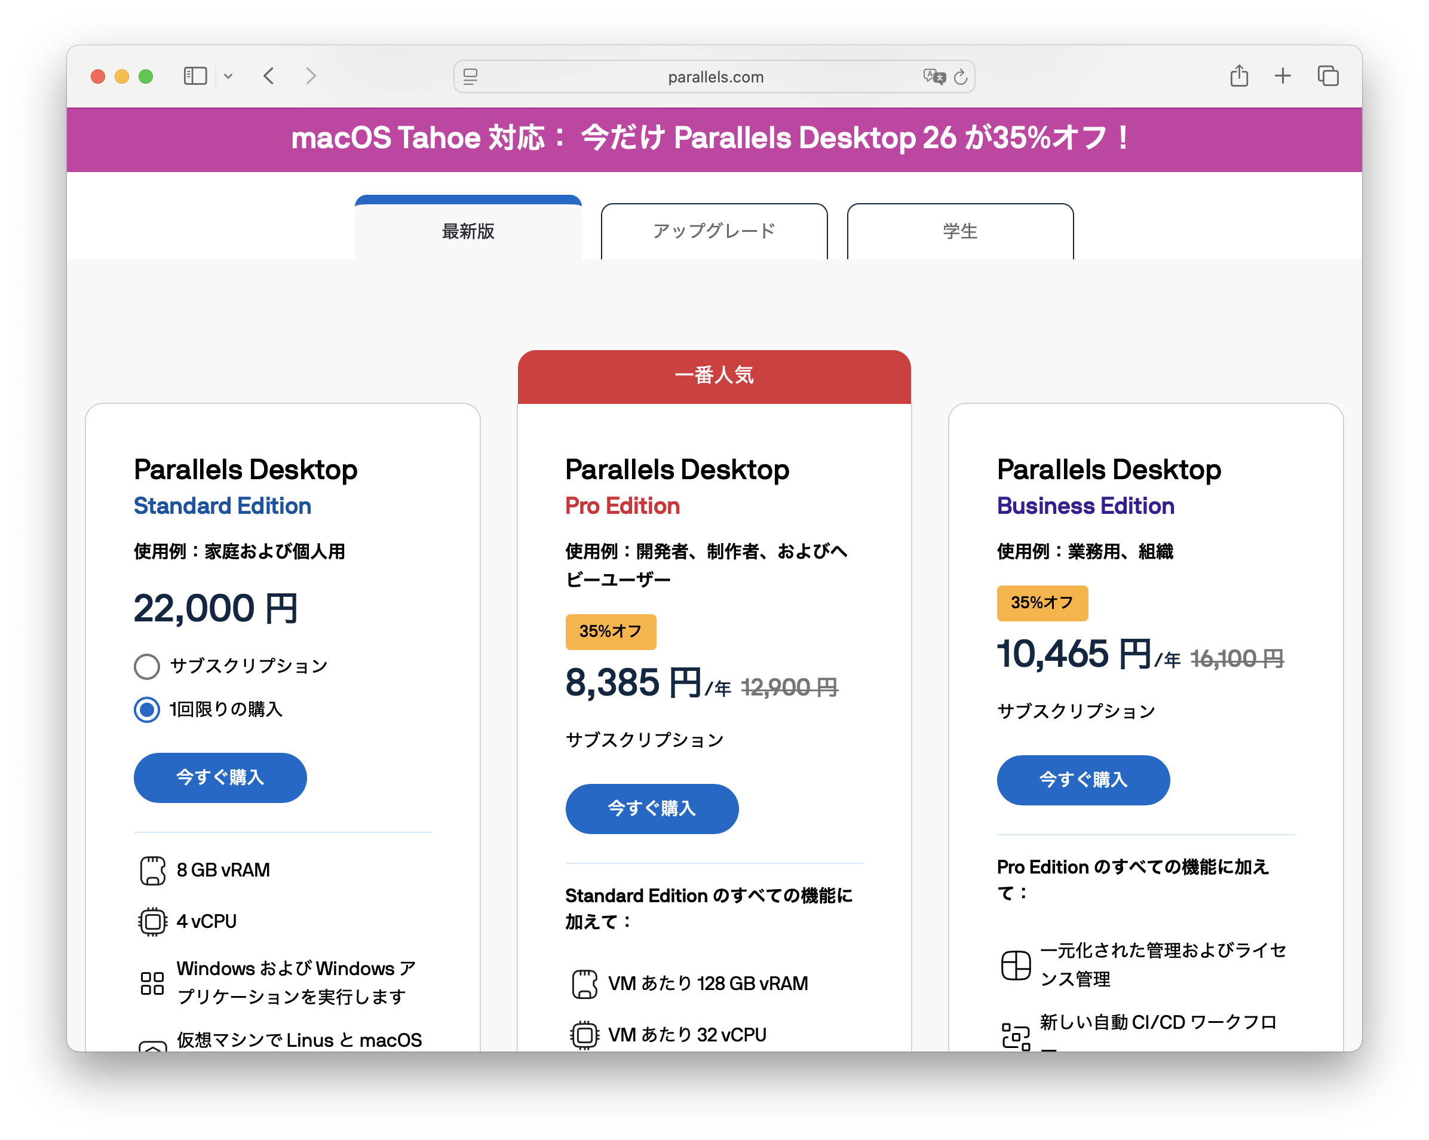1429x1140 pixels.
Task: Click the 8 GB vRAM feature text
Action: [223, 871]
